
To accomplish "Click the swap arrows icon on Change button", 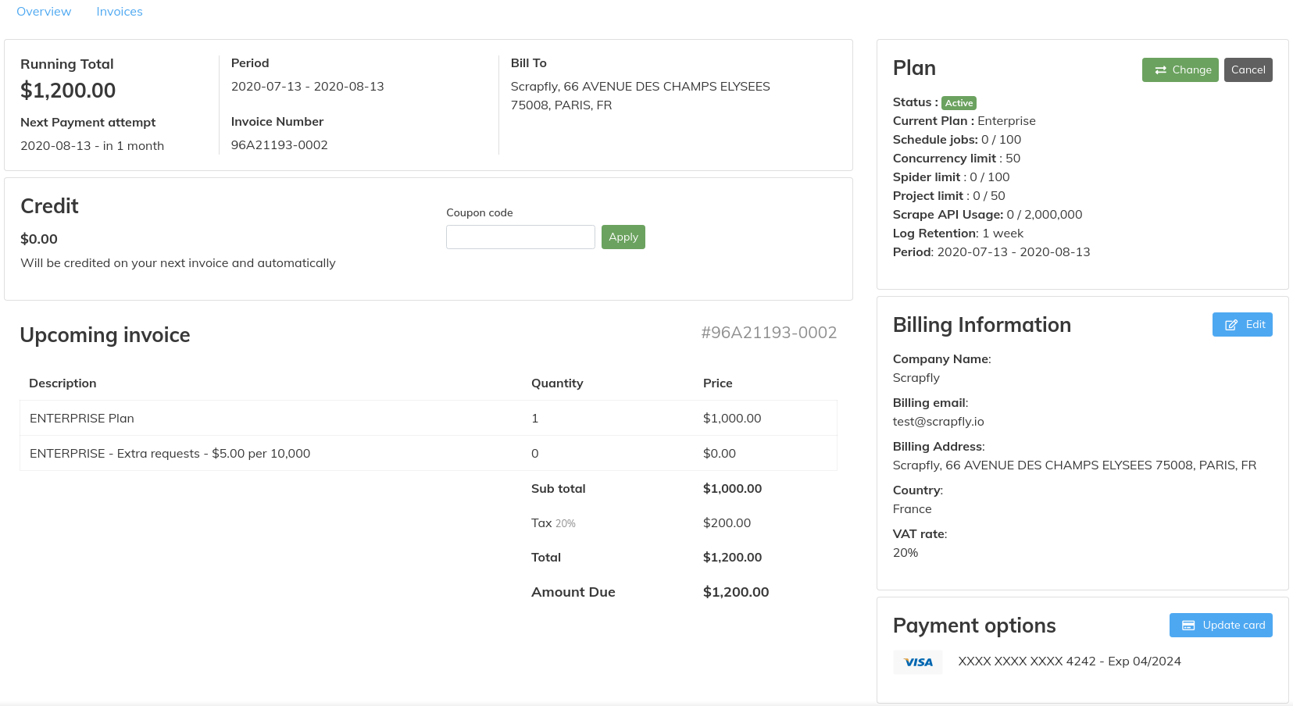I will click(x=1159, y=70).
